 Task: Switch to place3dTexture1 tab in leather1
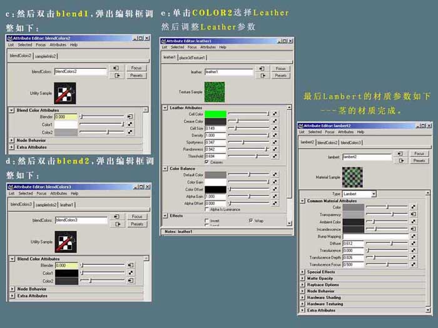(x=192, y=57)
